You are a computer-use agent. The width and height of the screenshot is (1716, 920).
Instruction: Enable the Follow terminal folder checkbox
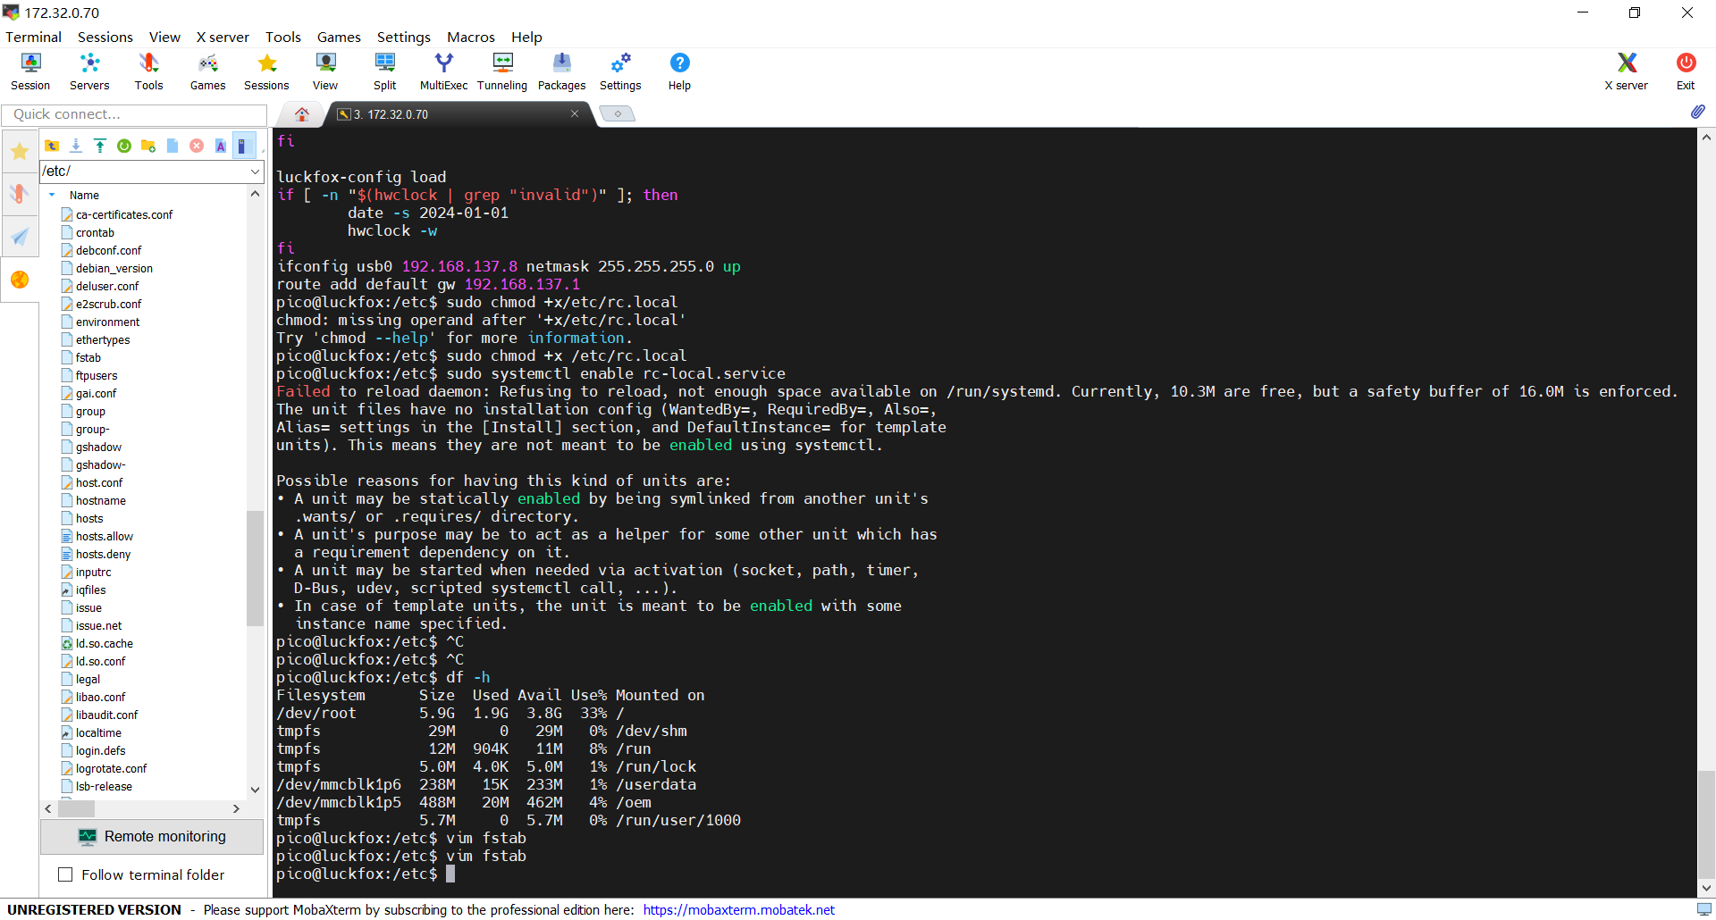(65, 874)
